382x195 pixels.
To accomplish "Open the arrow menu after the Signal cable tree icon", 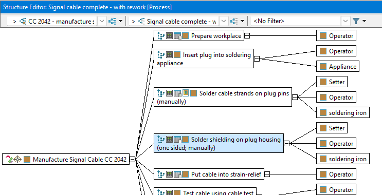I will click(242, 21).
